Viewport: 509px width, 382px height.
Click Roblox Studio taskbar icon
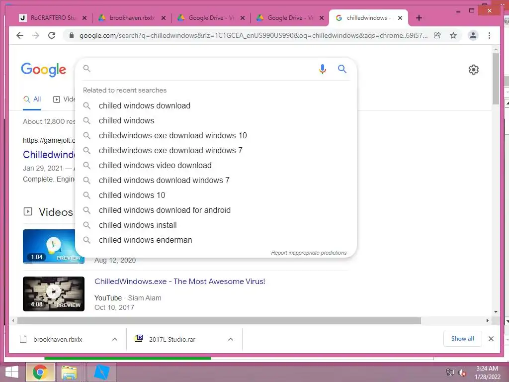[101, 372]
